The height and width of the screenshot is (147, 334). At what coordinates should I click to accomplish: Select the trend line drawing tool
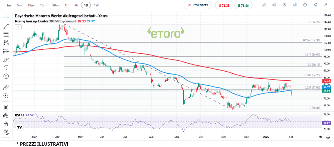point(6,26)
